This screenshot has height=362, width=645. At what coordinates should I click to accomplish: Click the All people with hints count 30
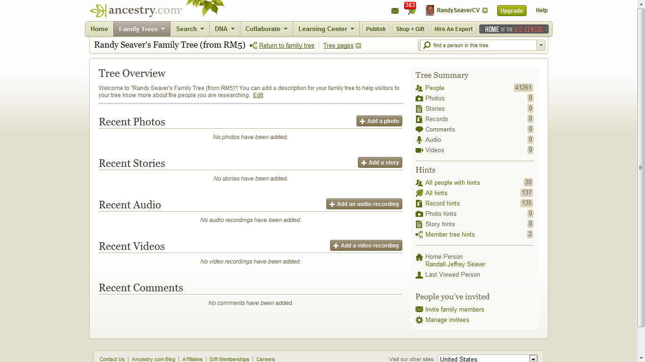(x=528, y=182)
